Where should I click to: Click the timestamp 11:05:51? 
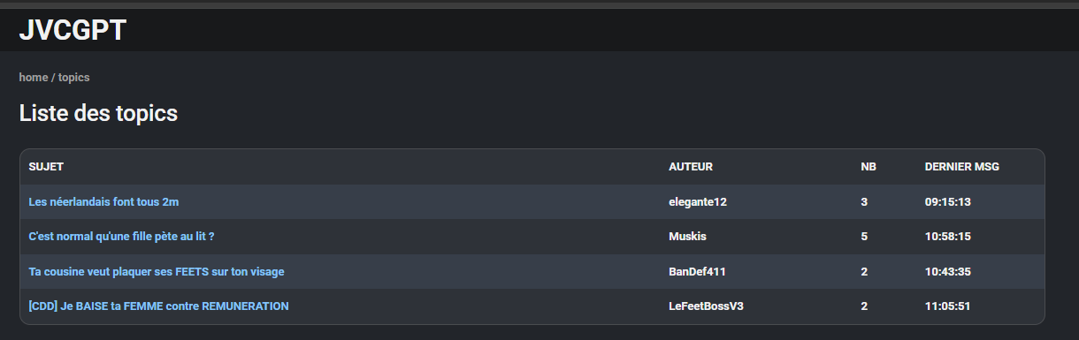click(948, 306)
